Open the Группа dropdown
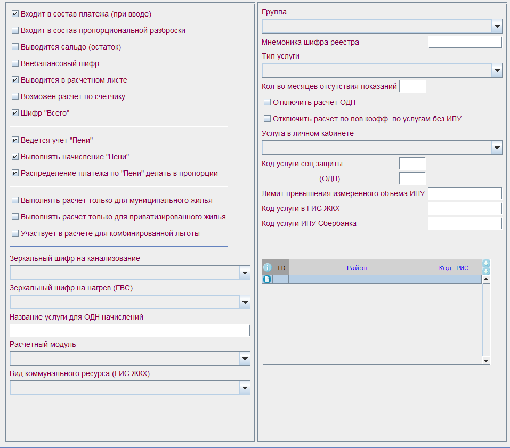This screenshot has width=510, height=448. [497, 26]
